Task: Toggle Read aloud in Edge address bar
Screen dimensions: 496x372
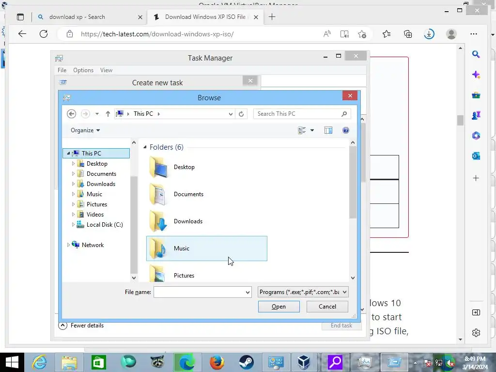Action: pyautogui.click(x=327, y=34)
